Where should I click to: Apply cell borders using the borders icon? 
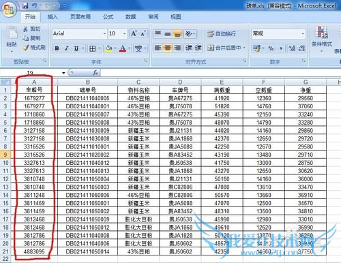(x=92, y=48)
